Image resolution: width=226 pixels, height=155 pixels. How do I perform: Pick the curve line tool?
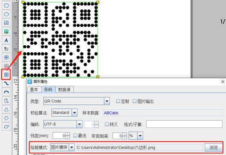click(6, 83)
